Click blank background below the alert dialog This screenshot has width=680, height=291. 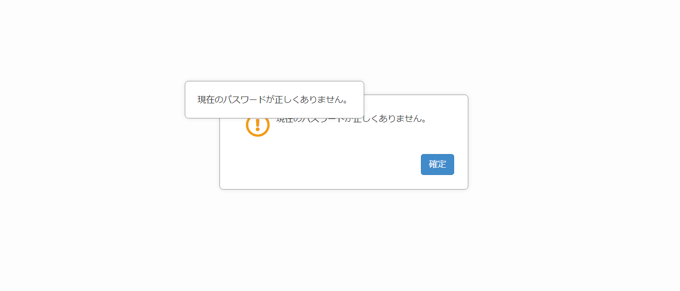(x=344, y=239)
